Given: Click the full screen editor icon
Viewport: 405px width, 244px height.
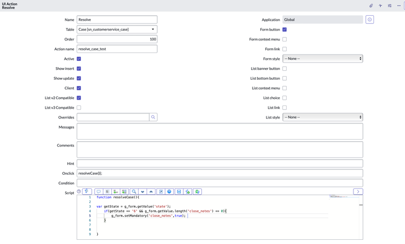Looking at the screenshot, I should (161, 192).
